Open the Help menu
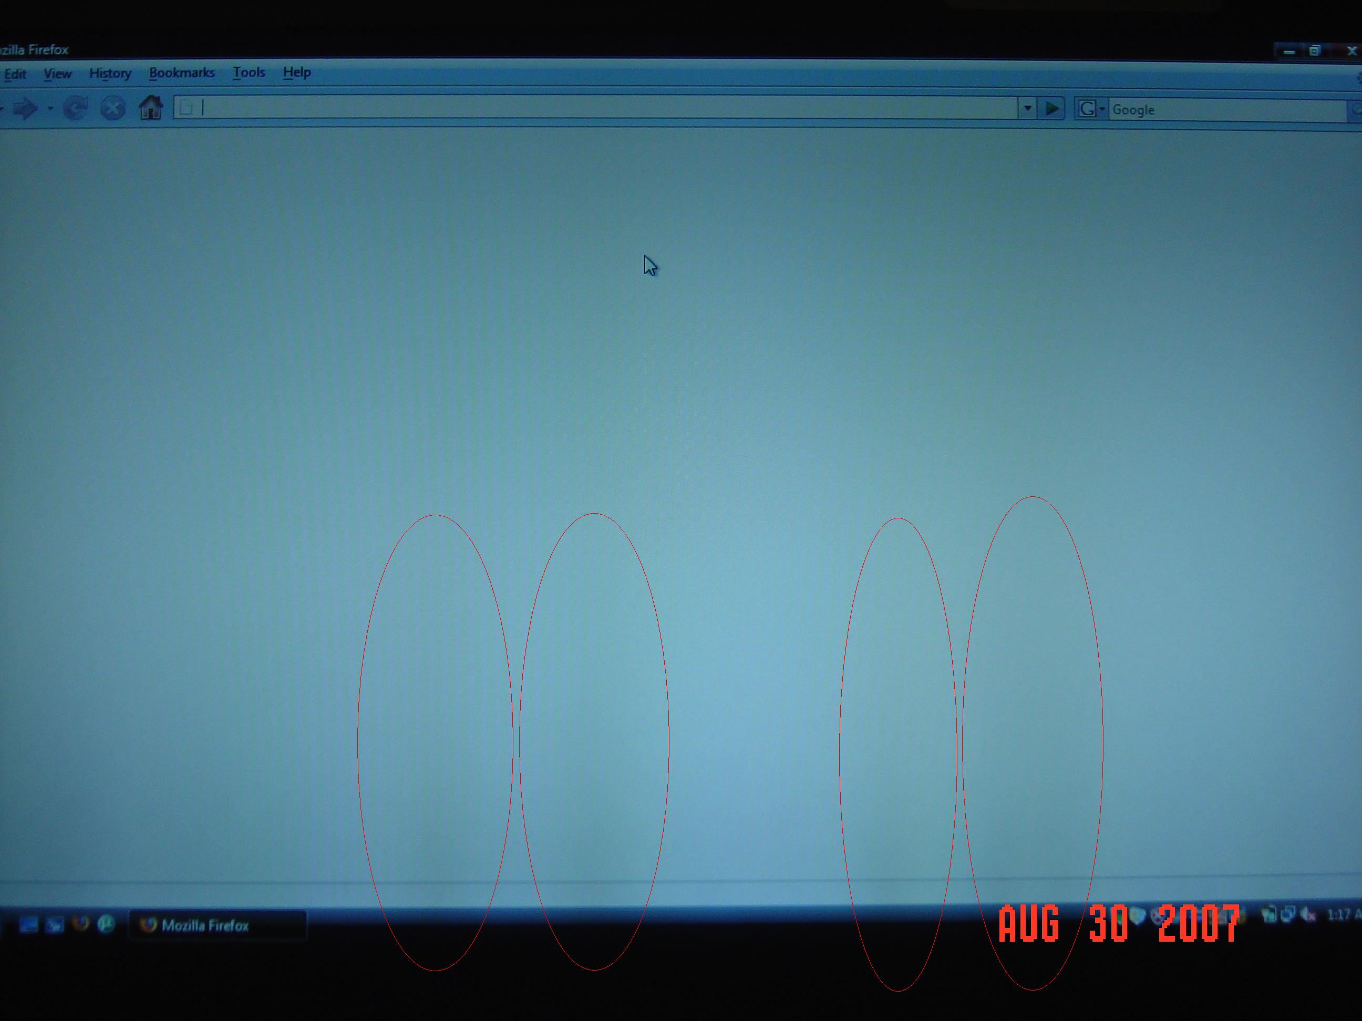 297,72
